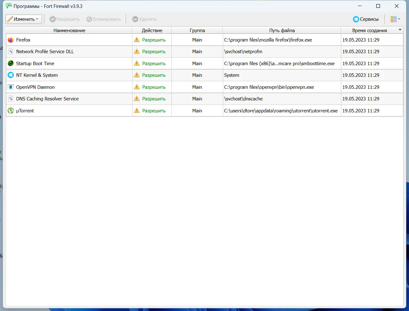Click the Удалить toolbar button
The width and height of the screenshot is (409, 311).
pos(144,19)
